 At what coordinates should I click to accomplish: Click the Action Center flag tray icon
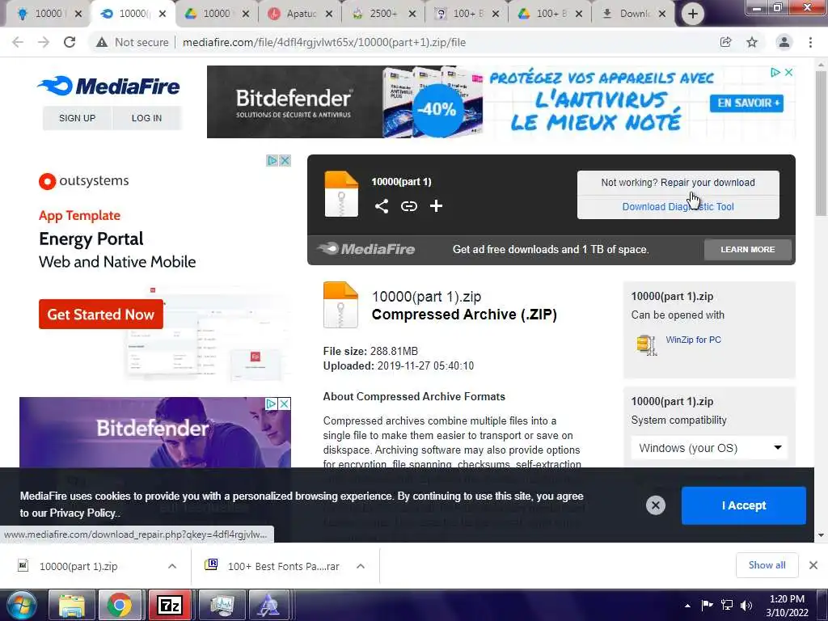[707, 605]
